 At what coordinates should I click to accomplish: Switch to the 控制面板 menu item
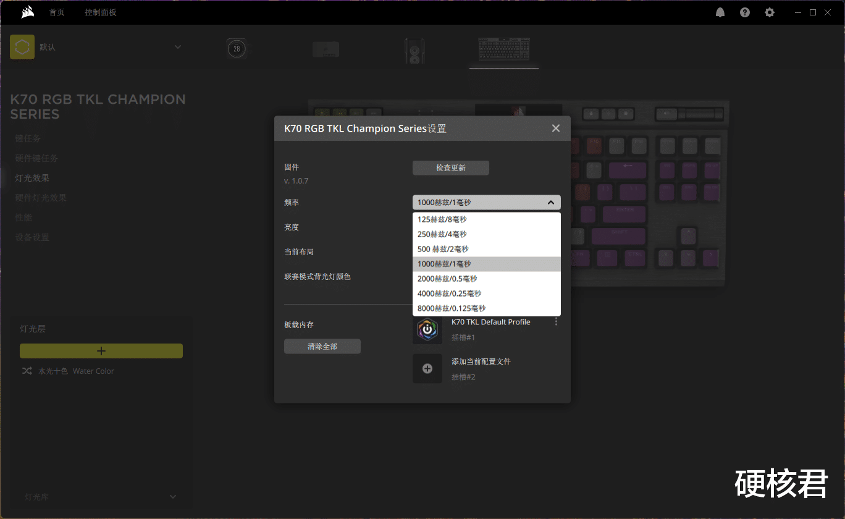[101, 12]
